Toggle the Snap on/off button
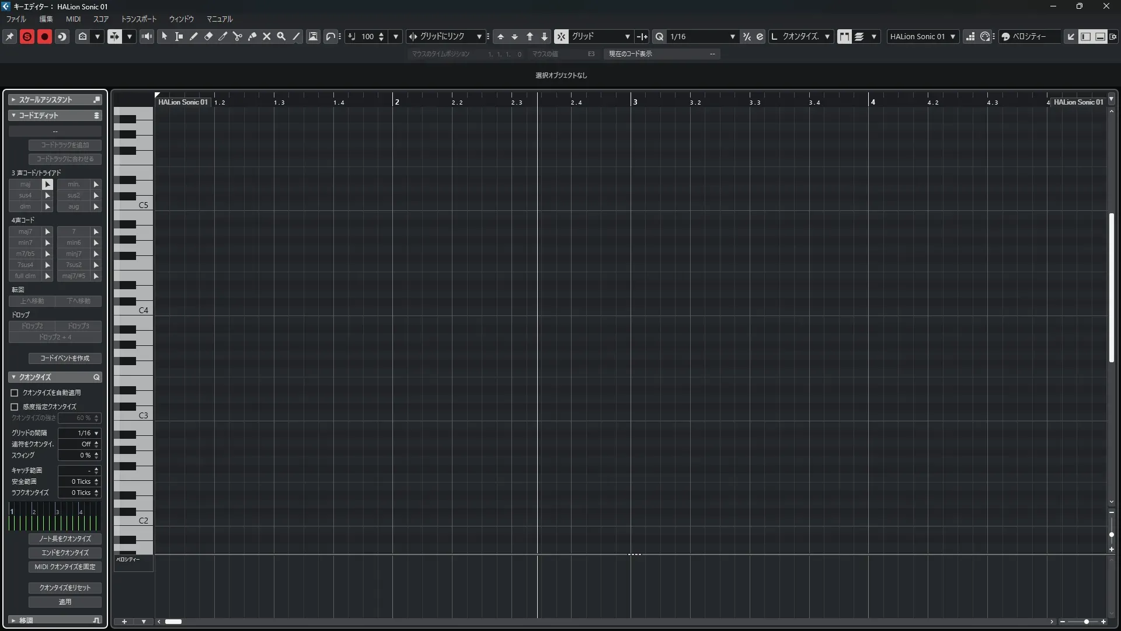This screenshot has height=631, width=1121. click(x=560, y=36)
